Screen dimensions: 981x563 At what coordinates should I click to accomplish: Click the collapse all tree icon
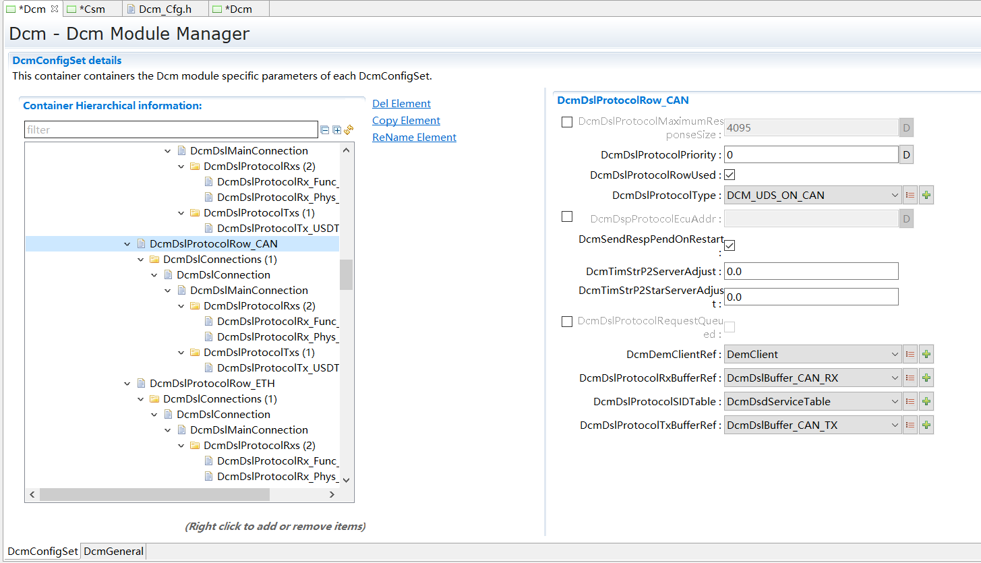[x=325, y=130]
